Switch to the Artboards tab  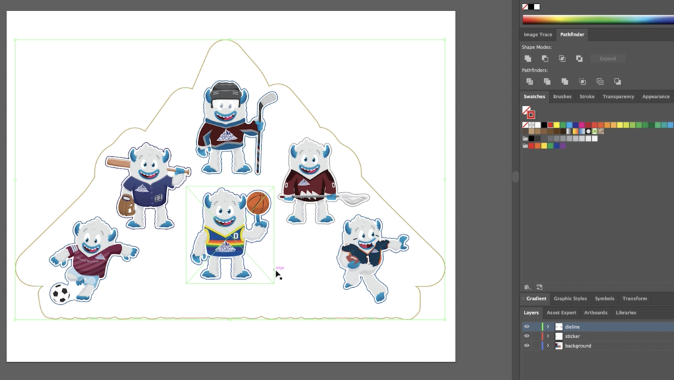595,313
